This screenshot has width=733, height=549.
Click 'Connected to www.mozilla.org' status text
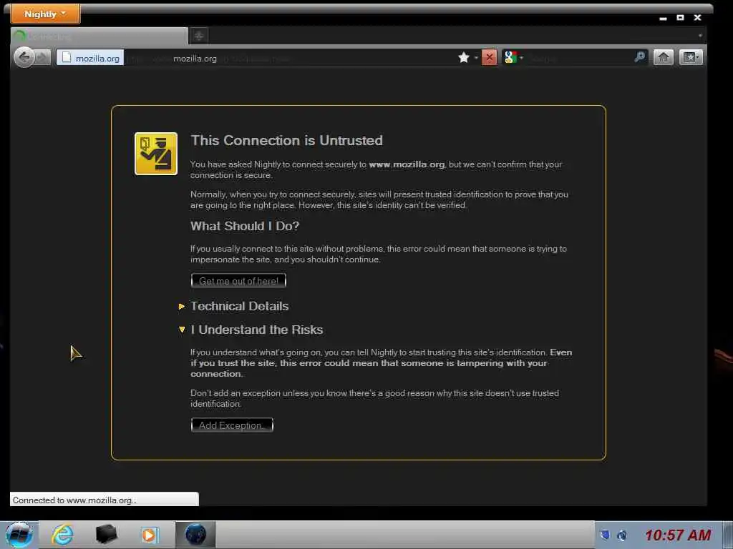[x=74, y=500]
